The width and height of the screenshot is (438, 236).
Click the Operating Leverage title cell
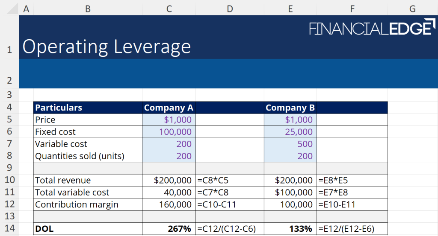107,47
